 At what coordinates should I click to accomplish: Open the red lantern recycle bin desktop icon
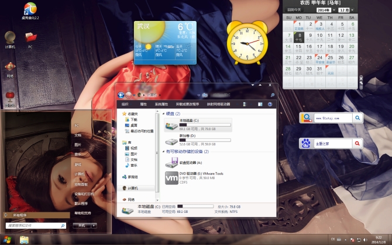click(10, 99)
